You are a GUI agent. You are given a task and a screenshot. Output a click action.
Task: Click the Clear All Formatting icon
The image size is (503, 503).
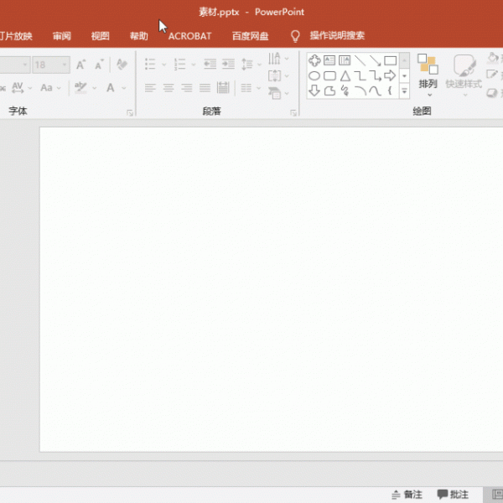(122, 65)
